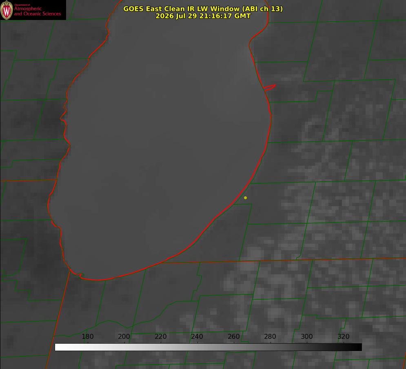
Task: Click the Department of label in logo banner
Action: pos(22,5)
